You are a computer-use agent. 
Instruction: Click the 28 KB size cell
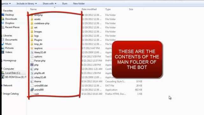139,86
